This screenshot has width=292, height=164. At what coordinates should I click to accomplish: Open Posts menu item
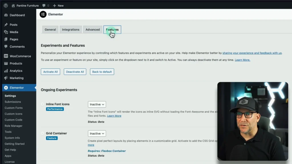[x=13, y=24]
